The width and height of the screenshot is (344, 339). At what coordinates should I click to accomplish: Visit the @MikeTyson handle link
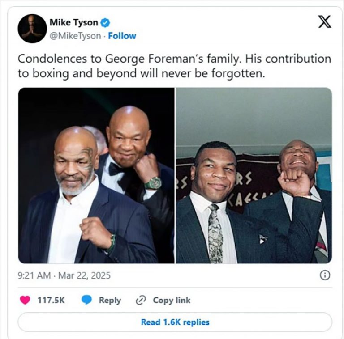click(x=75, y=36)
